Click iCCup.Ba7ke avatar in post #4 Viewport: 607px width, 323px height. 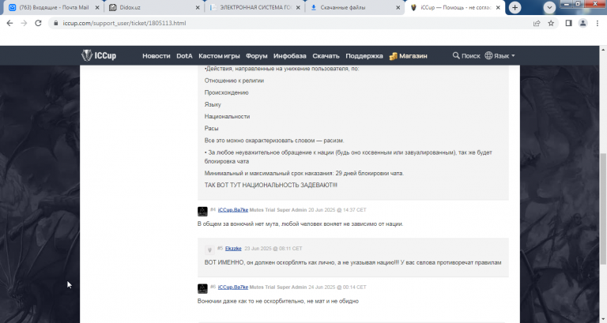202,211
